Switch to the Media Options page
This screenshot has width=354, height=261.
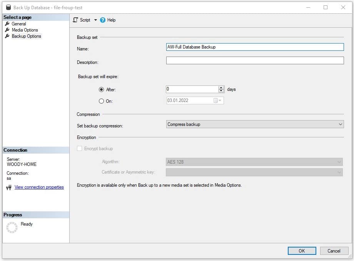(x=24, y=30)
